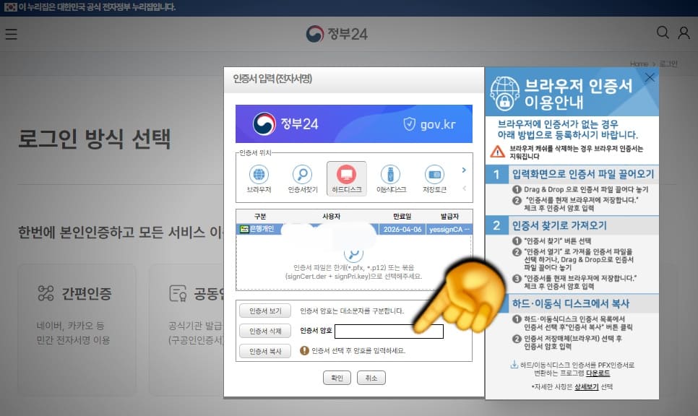Click the 인증서 암호 password field
Screen dimensions: 698x416
click(x=389, y=331)
